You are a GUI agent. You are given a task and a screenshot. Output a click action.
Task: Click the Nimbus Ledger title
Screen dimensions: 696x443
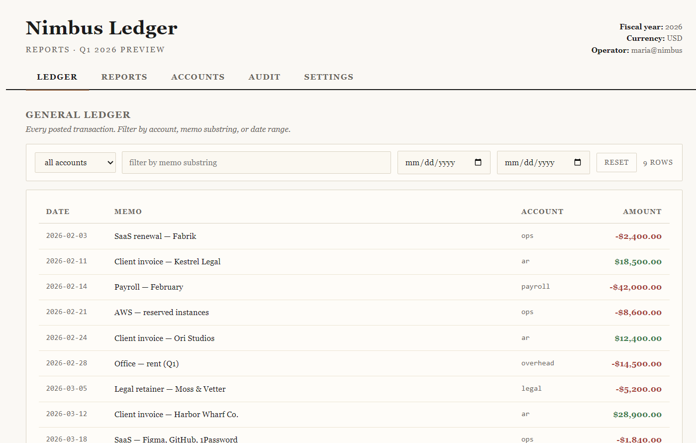pyautogui.click(x=101, y=28)
